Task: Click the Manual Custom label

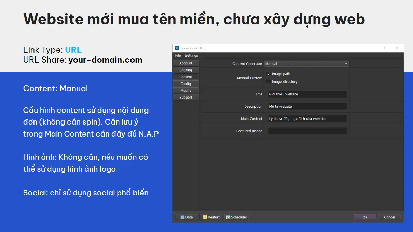Action: point(250,78)
